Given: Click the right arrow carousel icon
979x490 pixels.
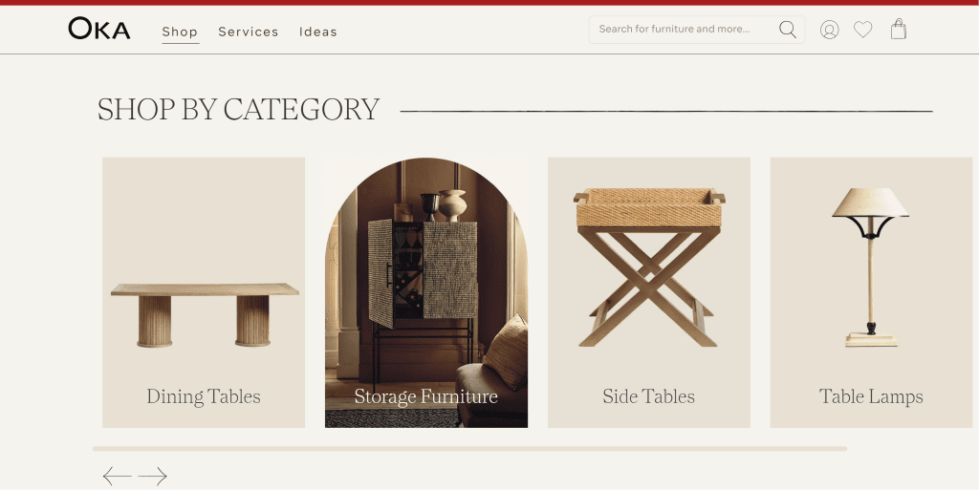Looking at the screenshot, I should tap(152, 477).
